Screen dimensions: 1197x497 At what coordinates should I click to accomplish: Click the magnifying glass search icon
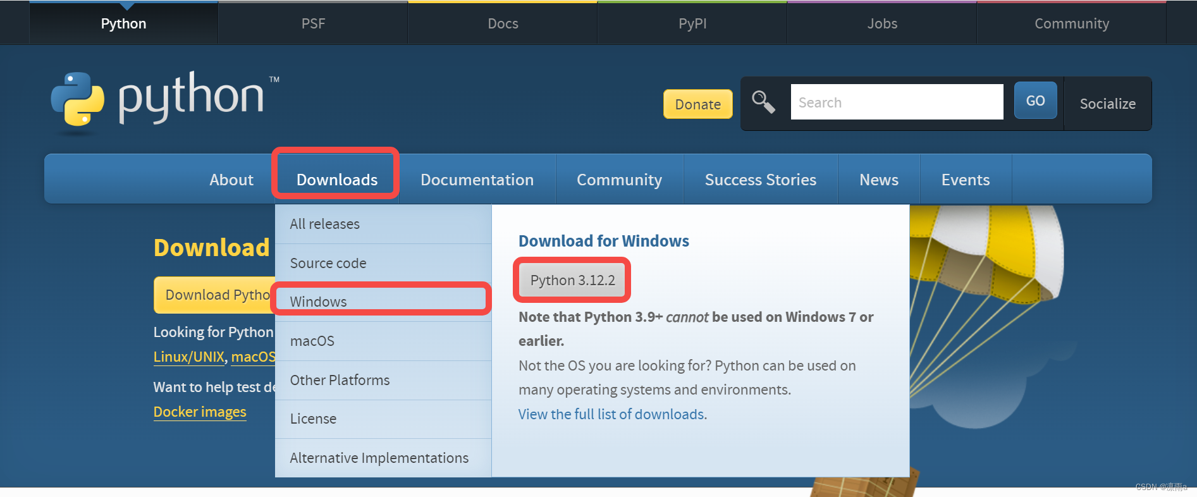[763, 102]
